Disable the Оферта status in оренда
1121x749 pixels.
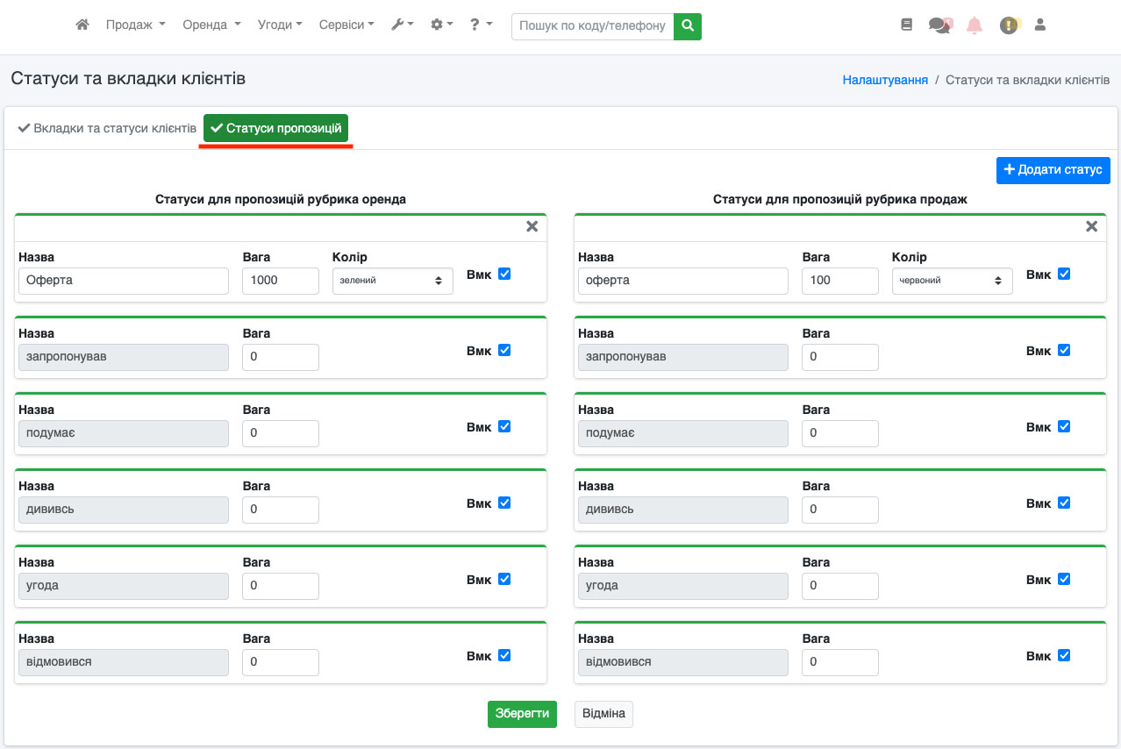click(503, 274)
